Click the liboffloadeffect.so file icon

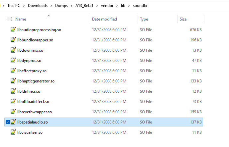click(13, 101)
